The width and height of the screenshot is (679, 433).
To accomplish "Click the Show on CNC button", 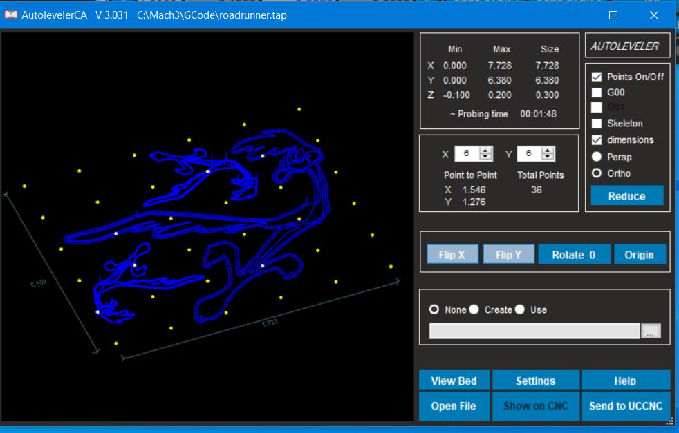I will 536,406.
